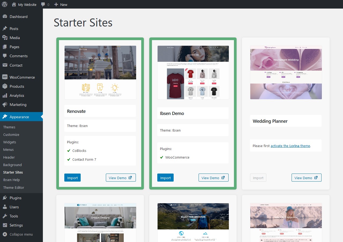Screen dimensions: 343x242
Task: Click the Comments icon in sidebar
Action: 5,56
